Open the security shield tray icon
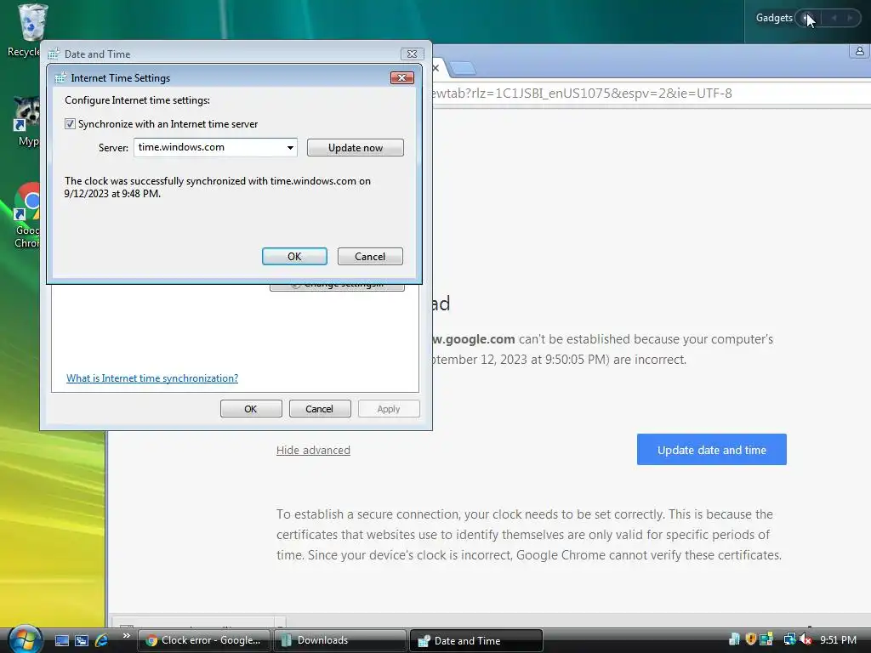The width and height of the screenshot is (871, 653). pyautogui.click(x=750, y=639)
